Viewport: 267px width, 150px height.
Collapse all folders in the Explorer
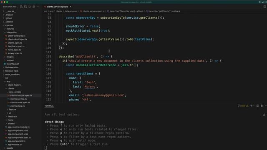[34, 7]
